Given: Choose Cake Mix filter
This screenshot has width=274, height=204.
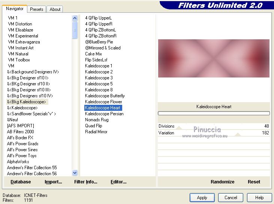Looking at the screenshot, I should pyautogui.click(x=93, y=54).
